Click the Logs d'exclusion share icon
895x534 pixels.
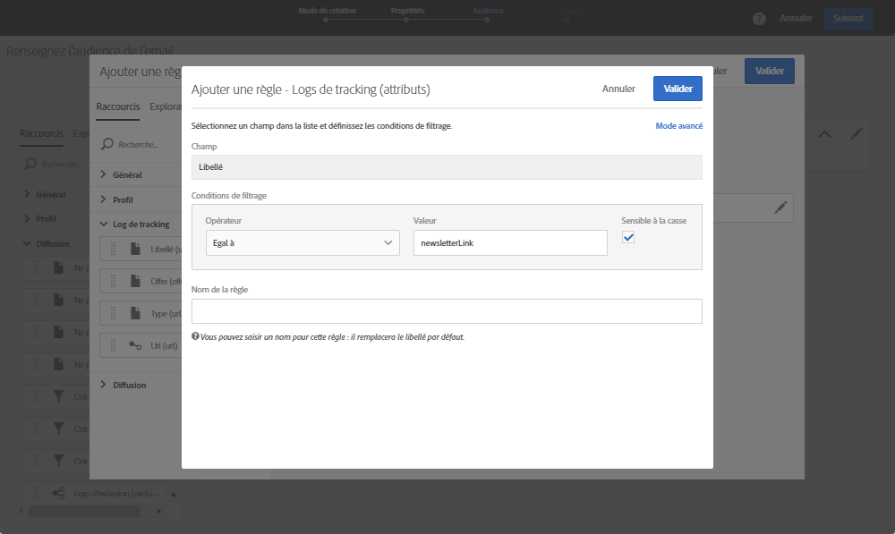coord(58,493)
